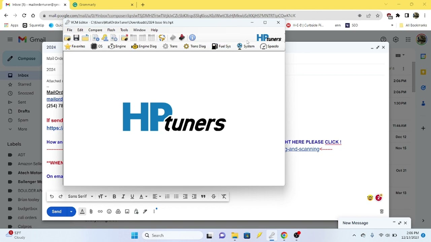Toggle strikethrough formatting in compose

click(213, 197)
